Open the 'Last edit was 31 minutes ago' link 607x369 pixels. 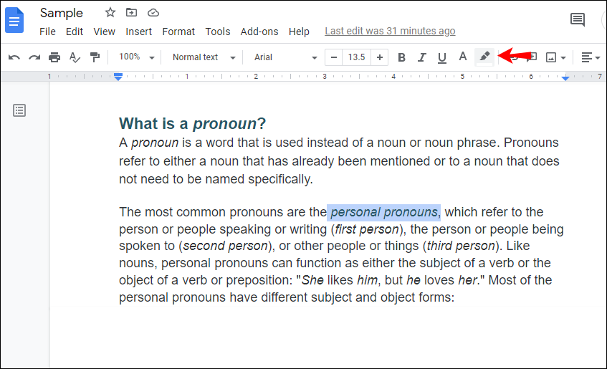(390, 31)
